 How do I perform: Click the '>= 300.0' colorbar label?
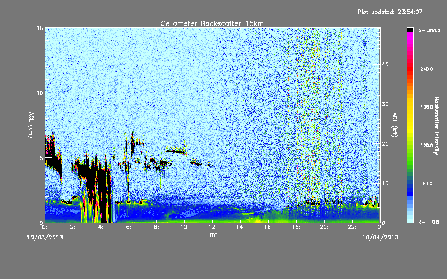tap(429, 31)
